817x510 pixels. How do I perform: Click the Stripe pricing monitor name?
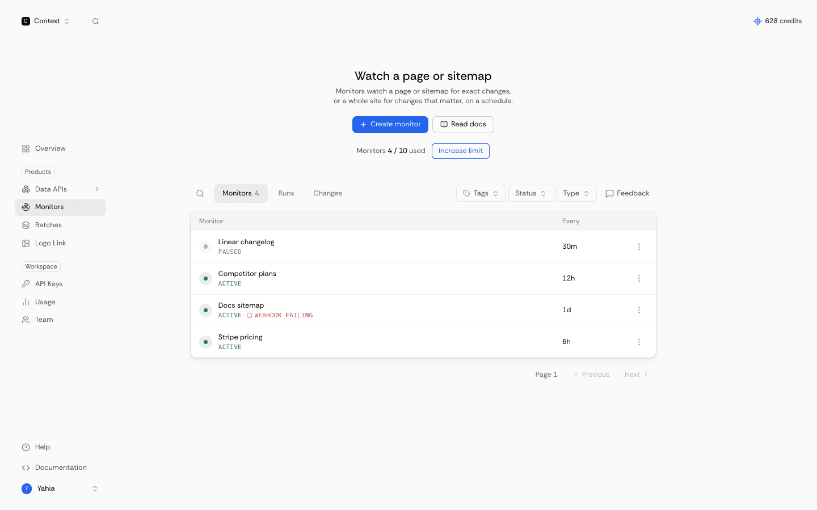tap(240, 337)
